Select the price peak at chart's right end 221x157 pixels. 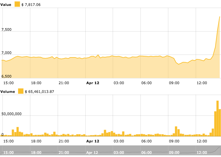tap(220, 17)
